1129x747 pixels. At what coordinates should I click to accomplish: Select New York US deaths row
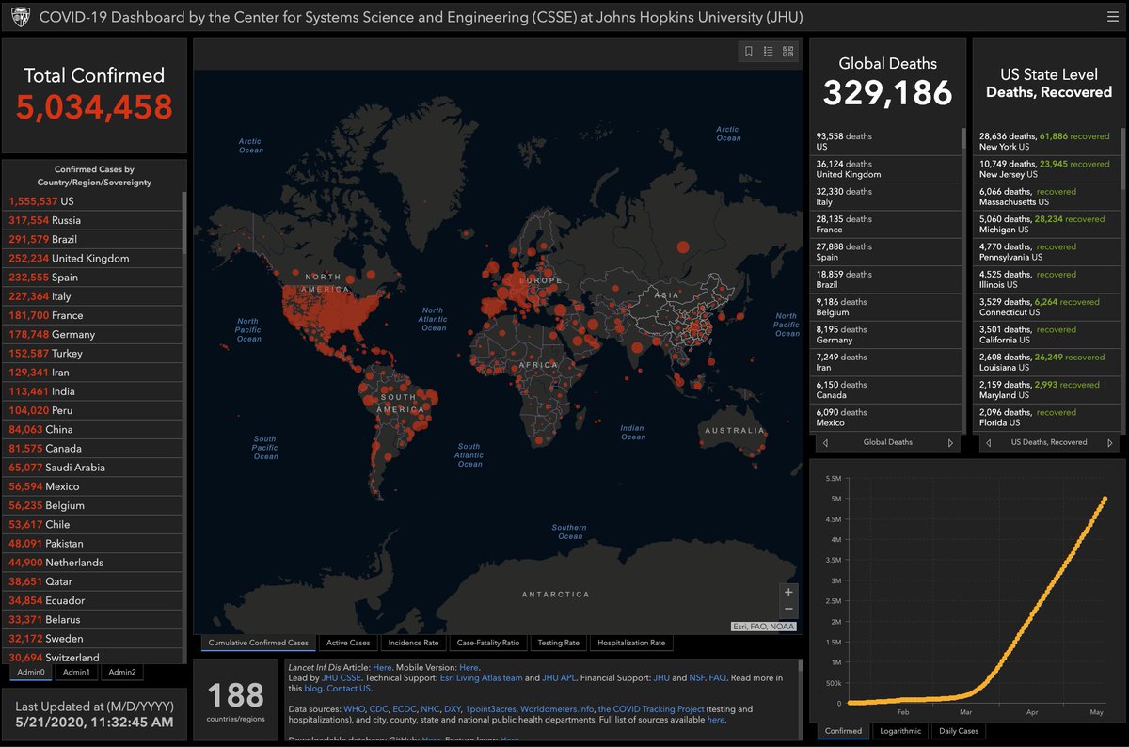pyautogui.click(x=1046, y=141)
